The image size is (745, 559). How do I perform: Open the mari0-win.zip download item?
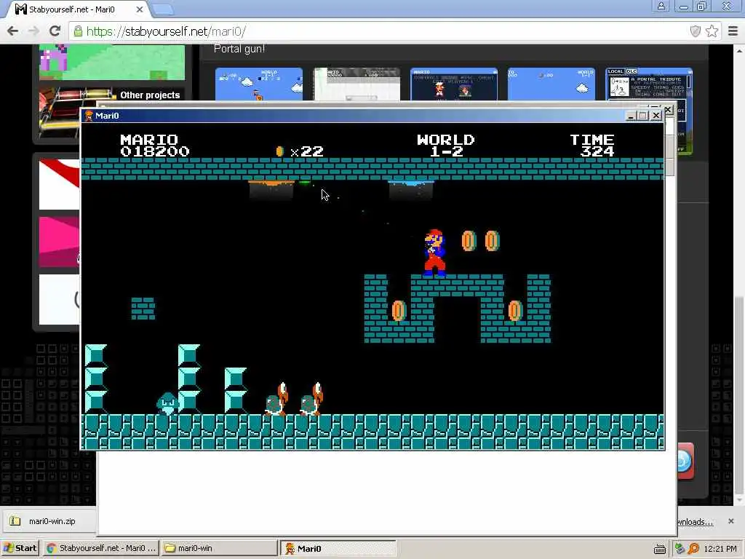coord(49,521)
